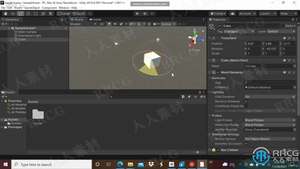Select the combined Transform tool
Image resolution: width=300 pixels, height=169 pixels.
43,14
